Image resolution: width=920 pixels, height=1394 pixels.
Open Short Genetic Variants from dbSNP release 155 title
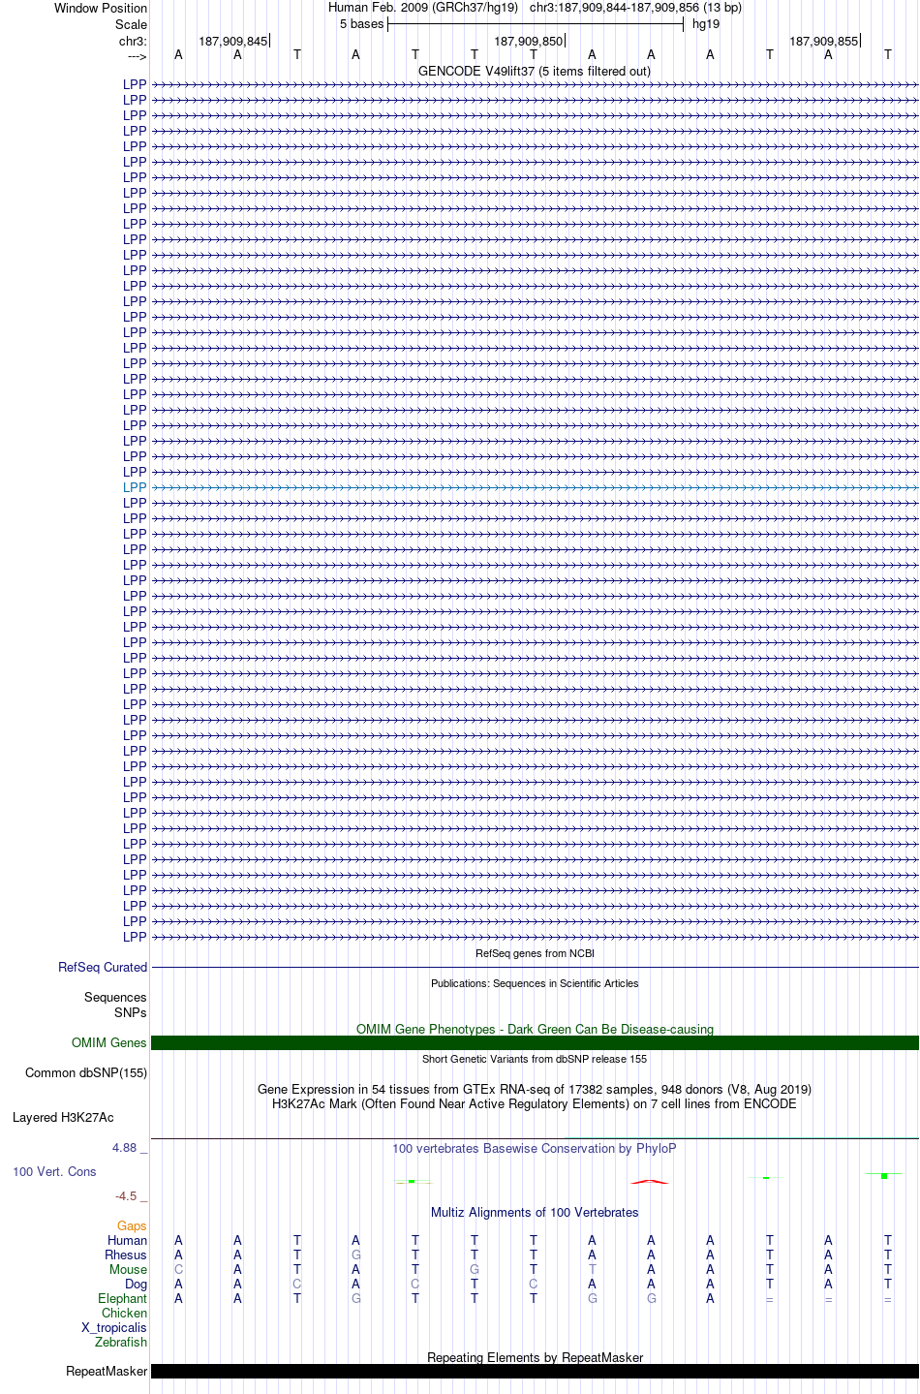pyautogui.click(x=535, y=1059)
